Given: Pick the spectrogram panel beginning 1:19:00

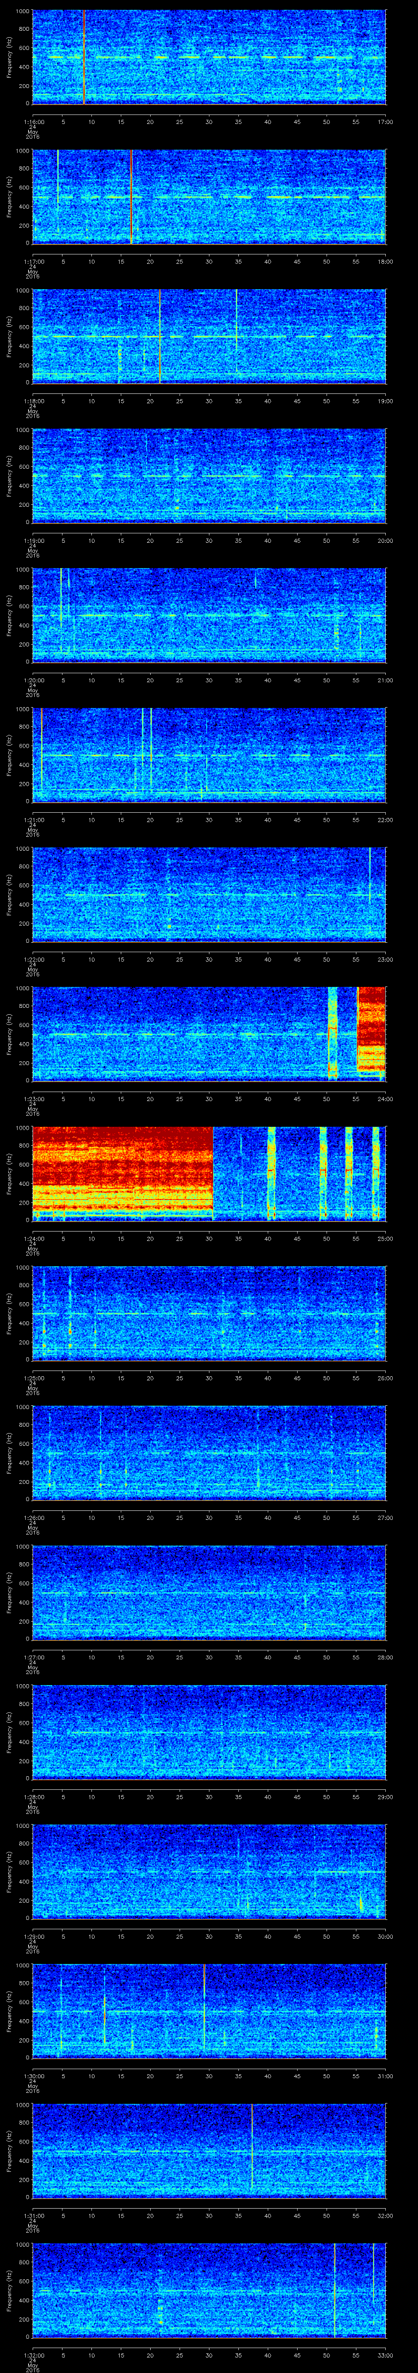Looking at the screenshot, I should pyautogui.click(x=209, y=475).
